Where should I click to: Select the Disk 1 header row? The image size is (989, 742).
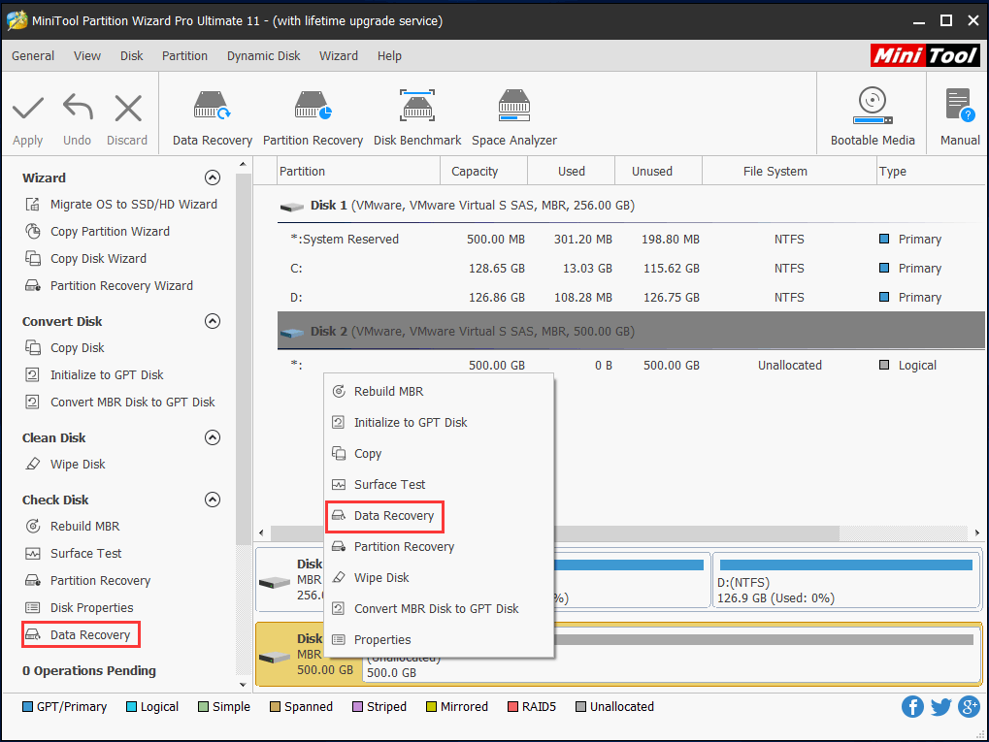coord(631,206)
